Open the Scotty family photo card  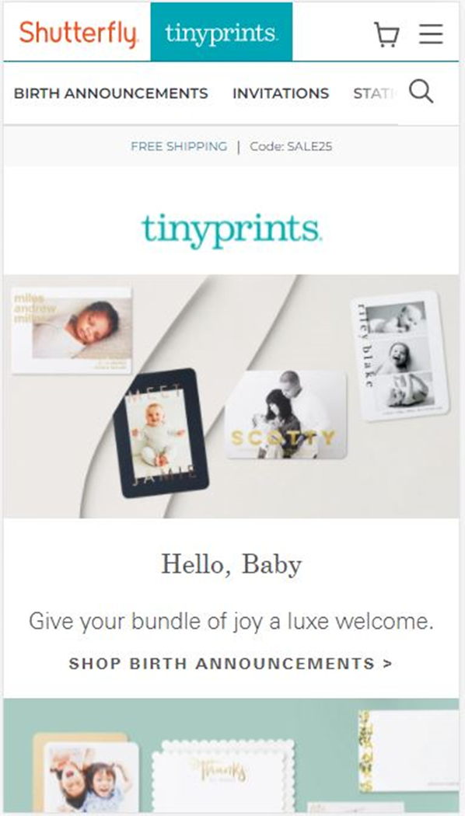tap(286, 415)
